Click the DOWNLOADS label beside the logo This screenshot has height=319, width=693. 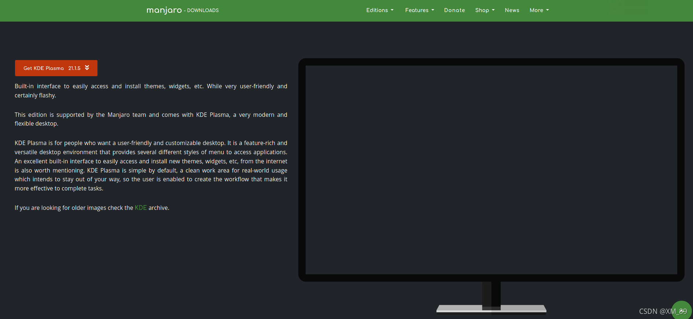[x=203, y=11]
